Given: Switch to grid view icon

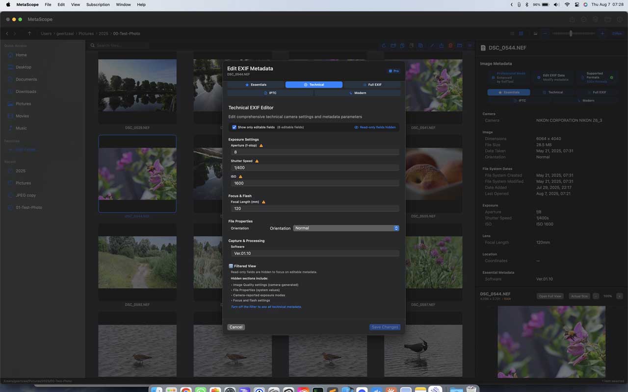Looking at the screenshot, I should tap(521, 34).
